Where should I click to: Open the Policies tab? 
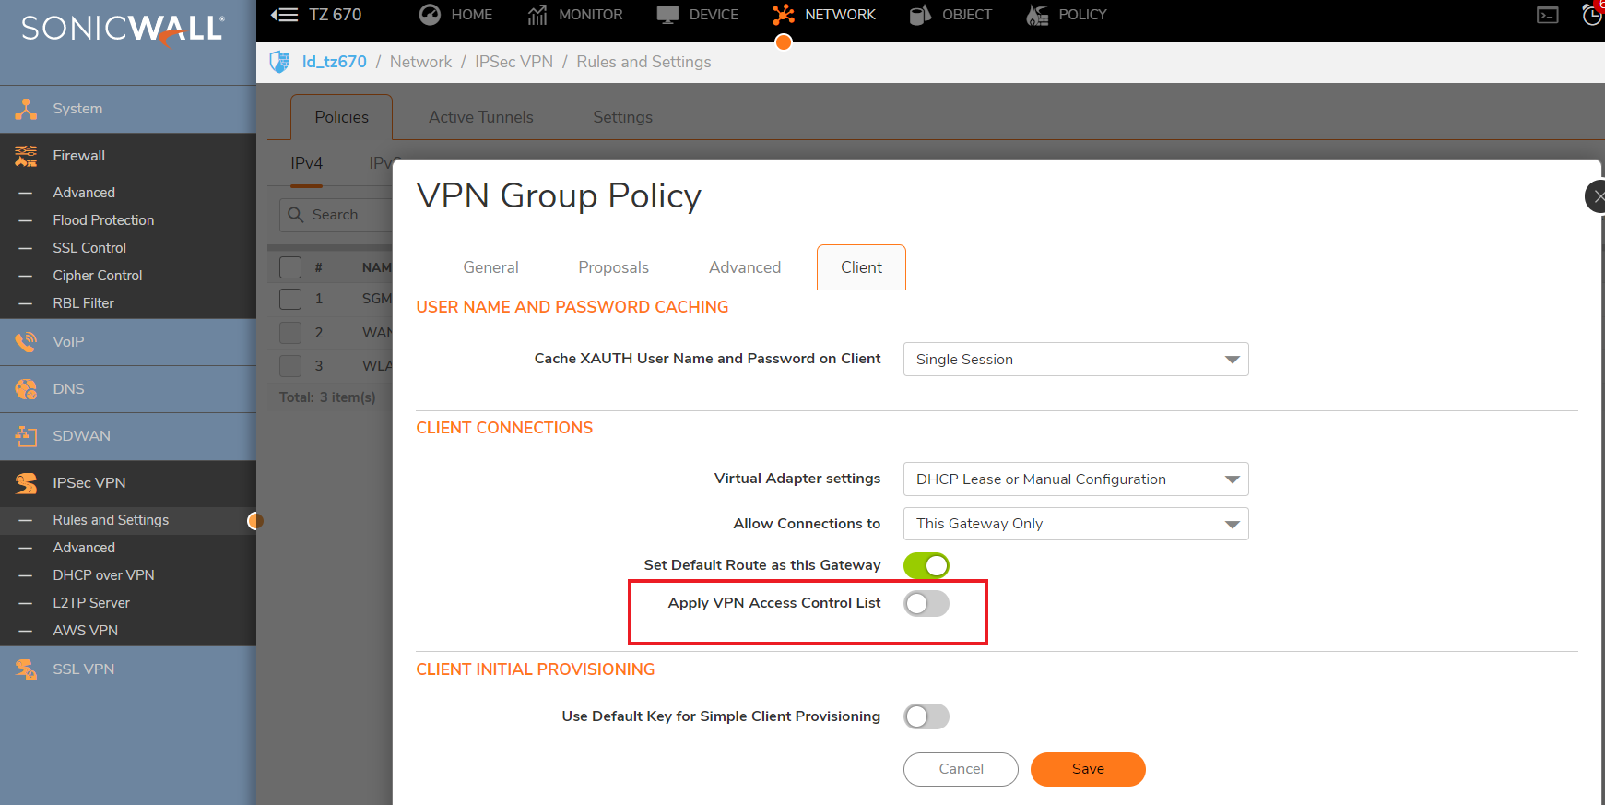[341, 117]
